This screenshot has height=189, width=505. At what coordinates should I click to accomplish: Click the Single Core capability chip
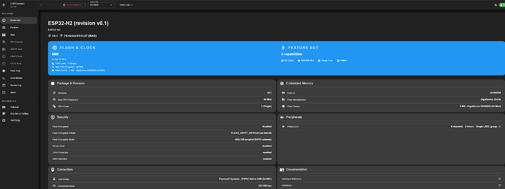point(326,61)
